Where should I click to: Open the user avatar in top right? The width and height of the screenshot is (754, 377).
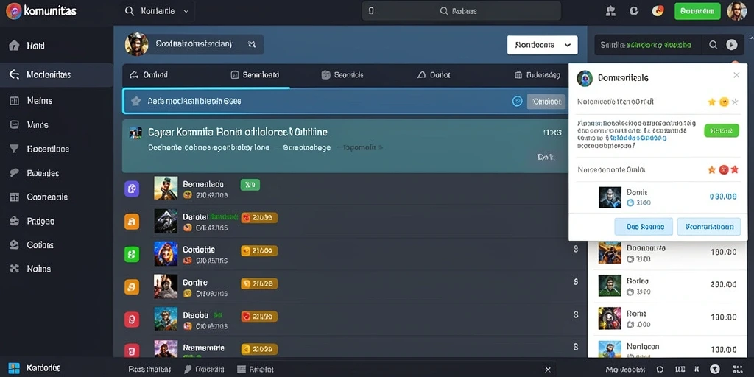[736, 11]
